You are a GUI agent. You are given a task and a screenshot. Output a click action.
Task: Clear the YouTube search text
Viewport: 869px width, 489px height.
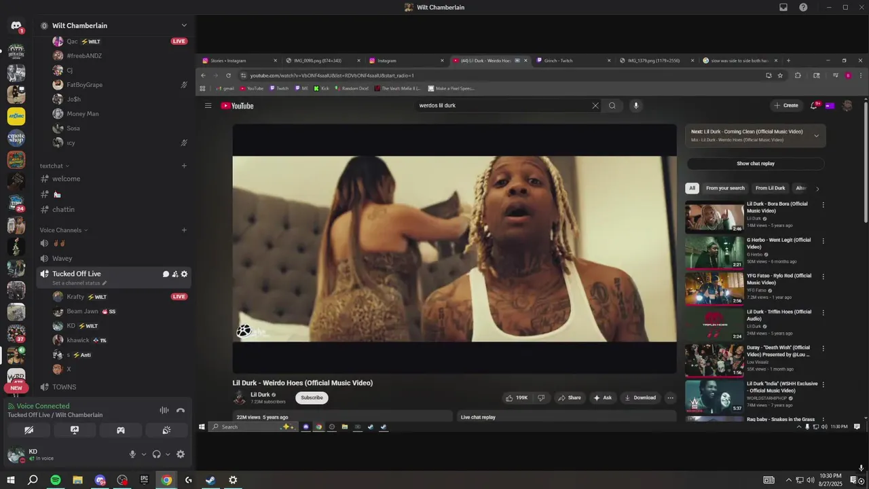point(595,105)
